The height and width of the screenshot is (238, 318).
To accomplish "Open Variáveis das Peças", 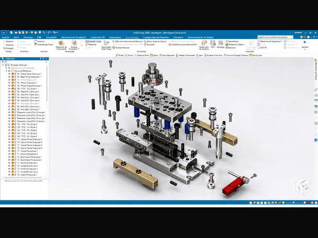I will tap(43, 44).
